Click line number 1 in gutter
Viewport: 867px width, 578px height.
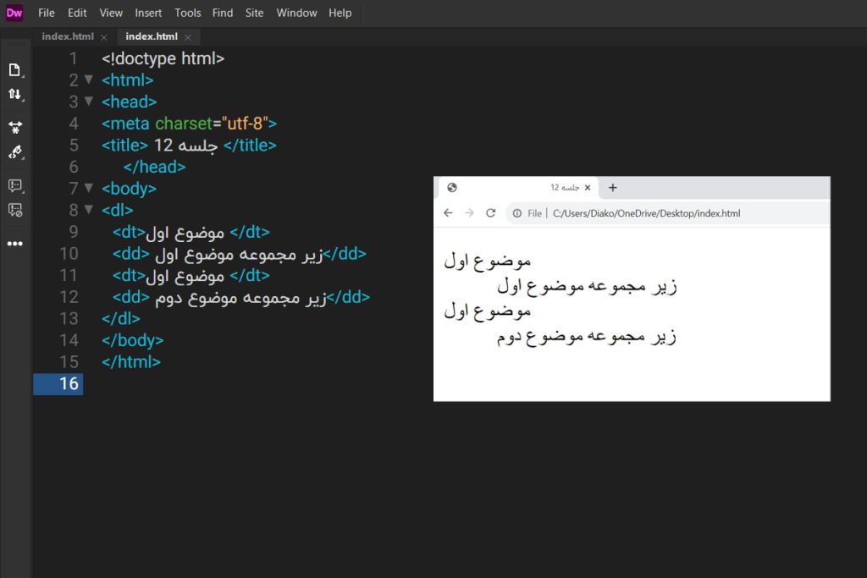(x=73, y=58)
